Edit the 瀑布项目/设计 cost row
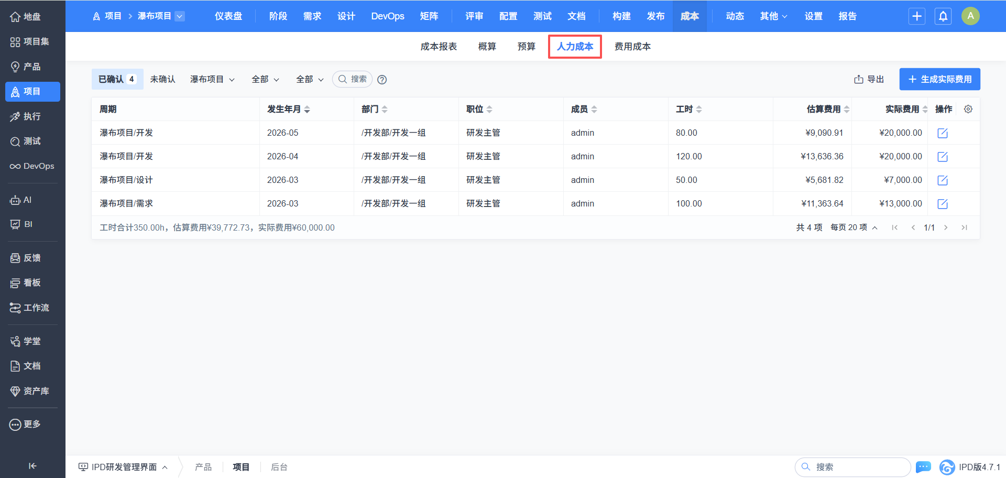The height and width of the screenshot is (478, 1006). tap(943, 180)
